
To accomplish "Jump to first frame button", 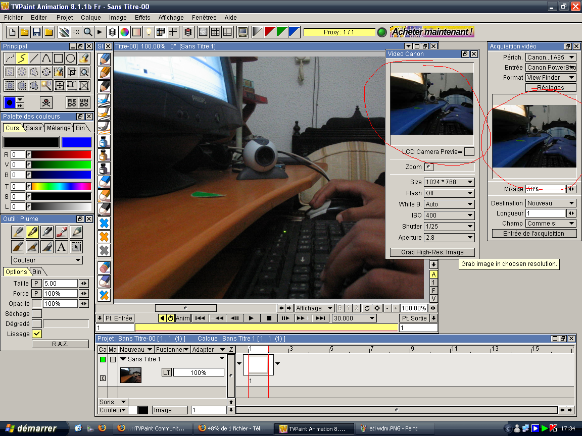I will pos(200,318).
